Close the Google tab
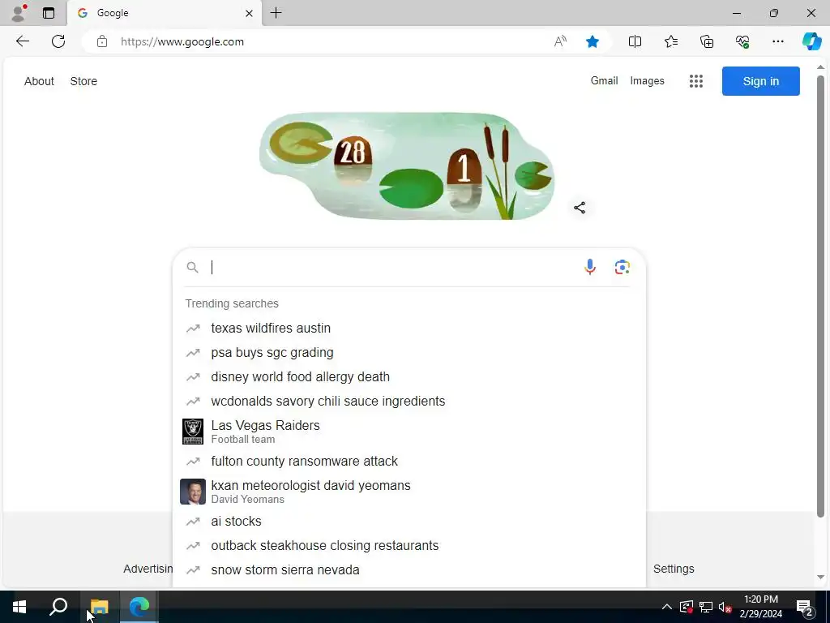Screen dimensions: 830x623 click(x=249, y=13)
